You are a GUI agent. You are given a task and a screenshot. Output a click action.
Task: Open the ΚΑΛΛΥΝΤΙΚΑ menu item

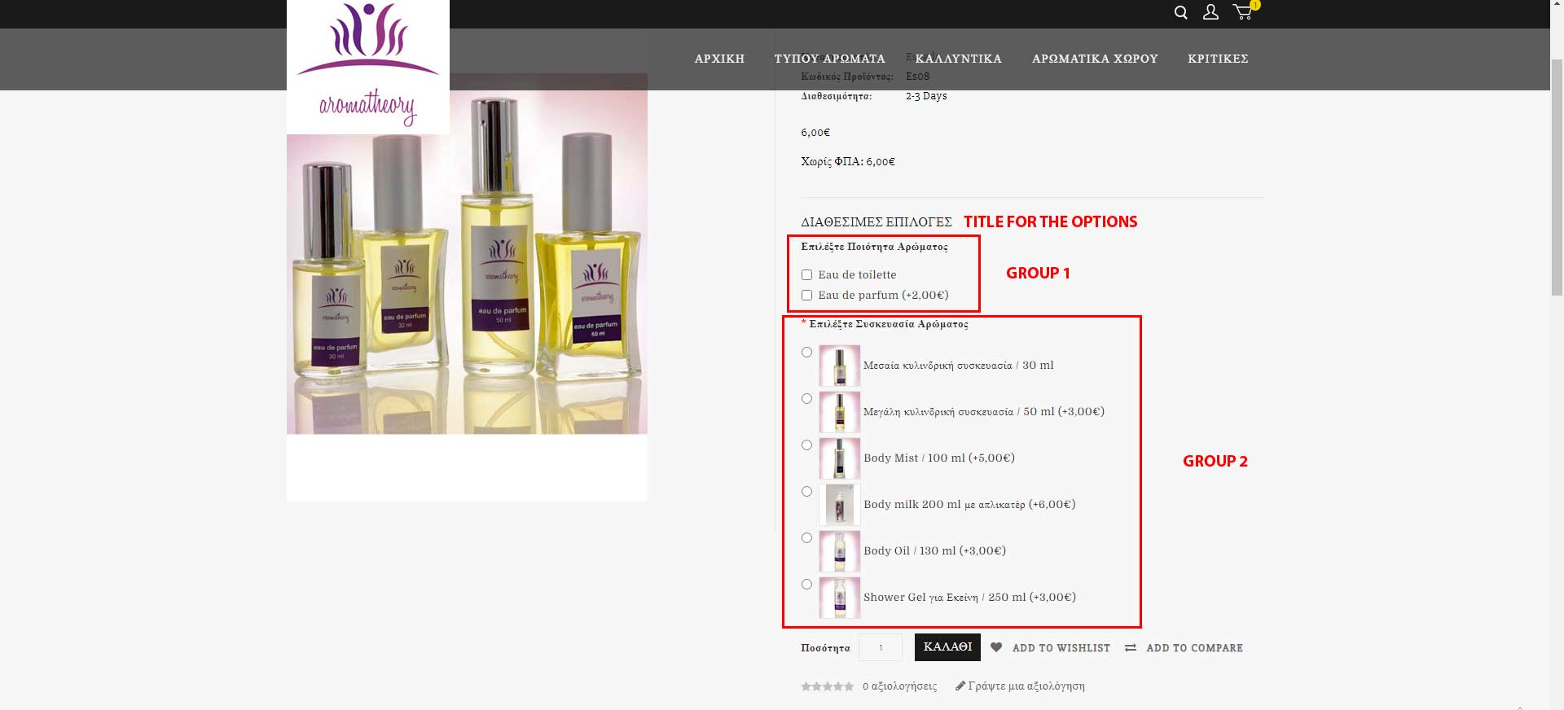pos(958,59)
